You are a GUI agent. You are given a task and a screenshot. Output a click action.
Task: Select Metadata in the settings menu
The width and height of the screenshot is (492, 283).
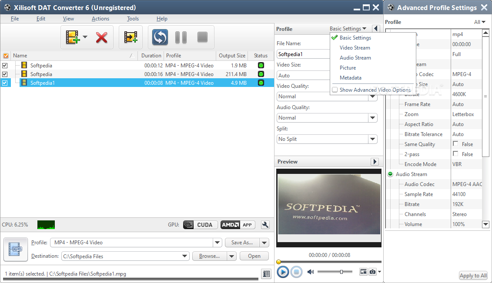tap(351, 78)
